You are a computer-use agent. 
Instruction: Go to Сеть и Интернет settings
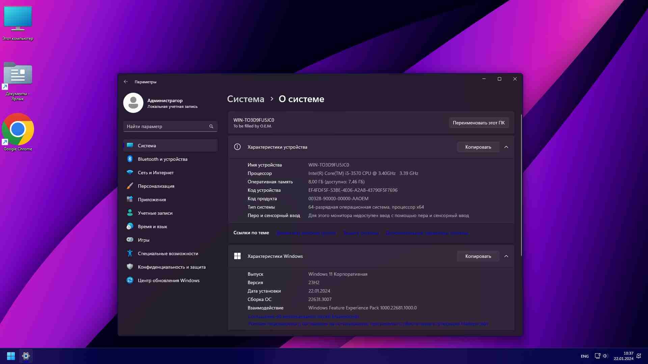(x=170, y=173)
